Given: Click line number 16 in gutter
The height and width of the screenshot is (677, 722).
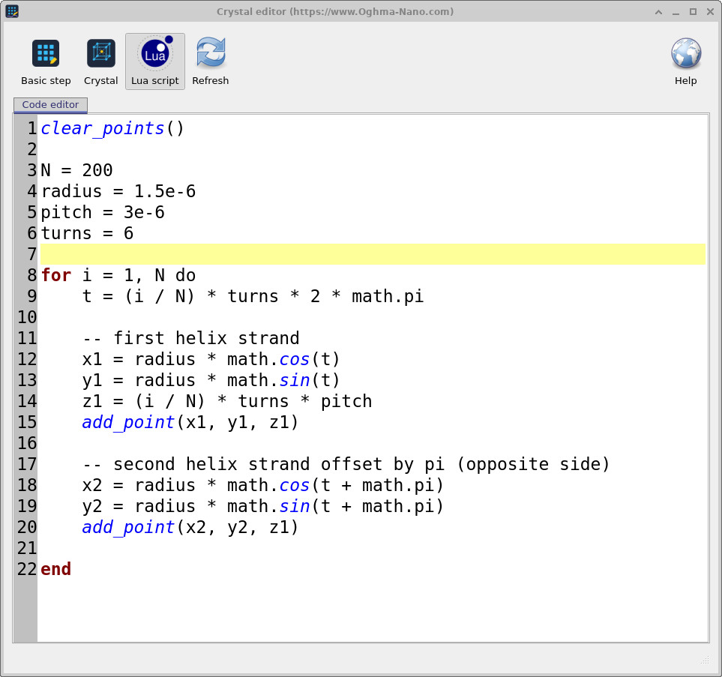Looking at the screenshot, I should [x=27, y=443].
